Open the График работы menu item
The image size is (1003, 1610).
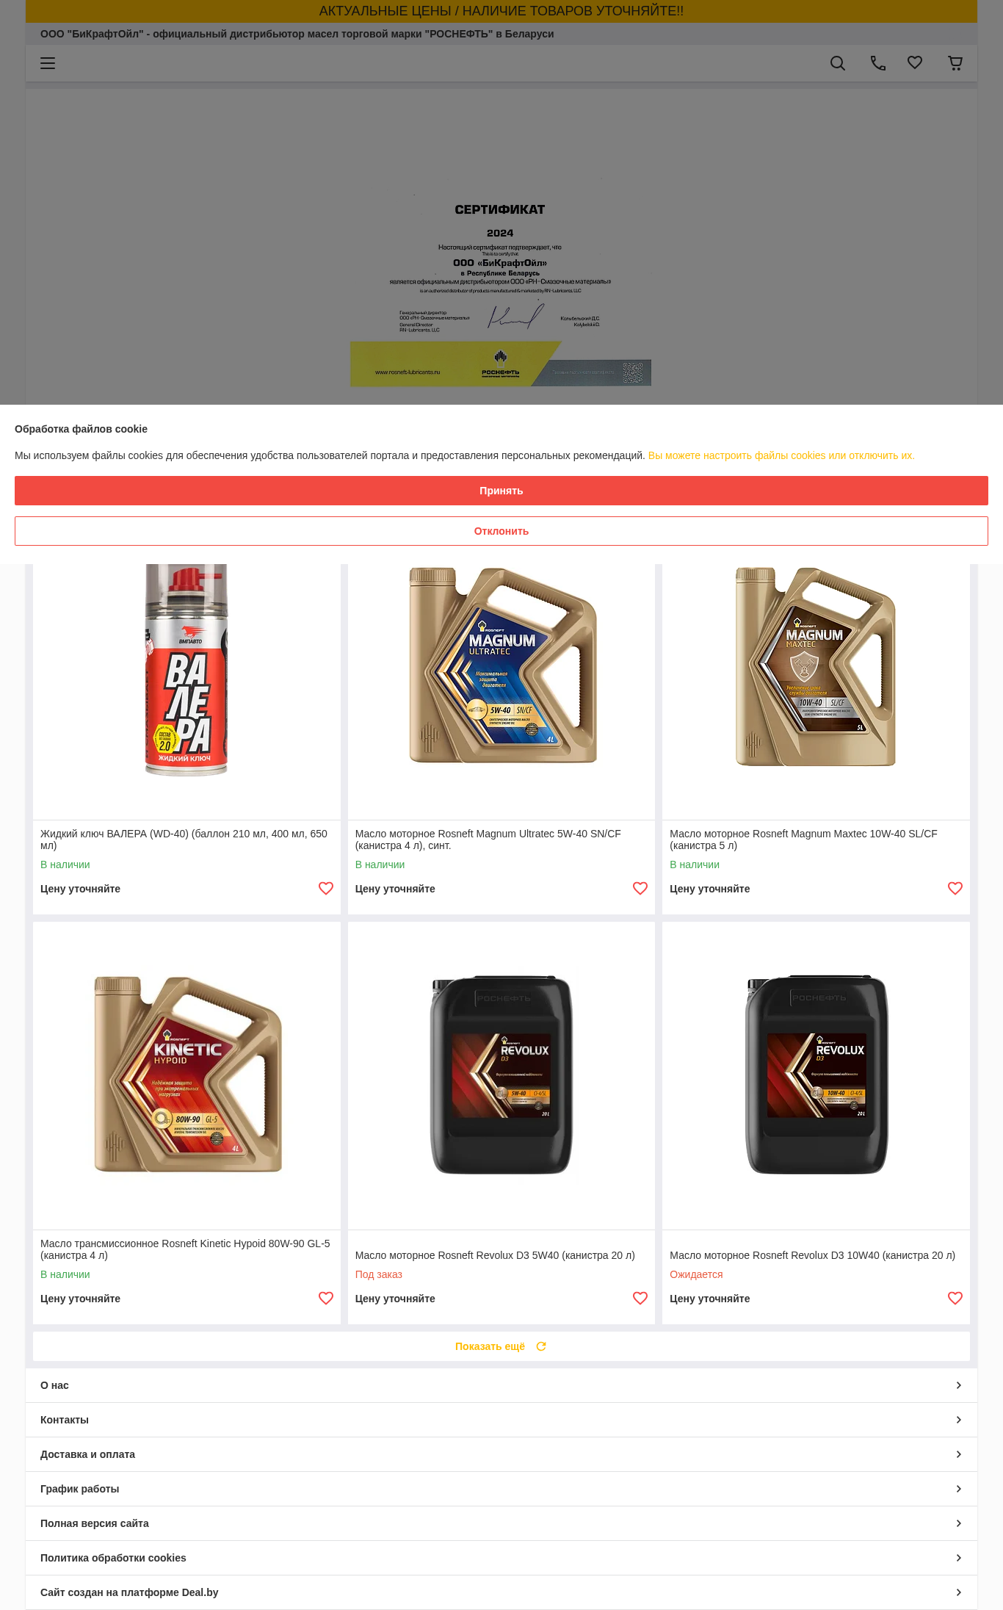501,1489
